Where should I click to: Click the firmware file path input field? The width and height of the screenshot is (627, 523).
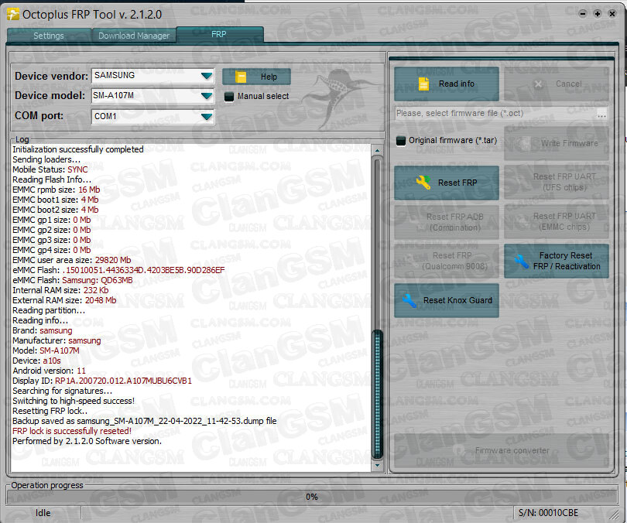click(x=495, y=114)
